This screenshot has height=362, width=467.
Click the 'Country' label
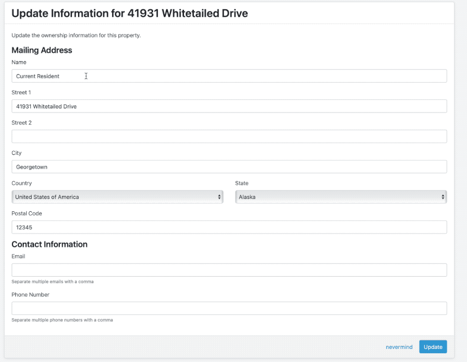21,183
